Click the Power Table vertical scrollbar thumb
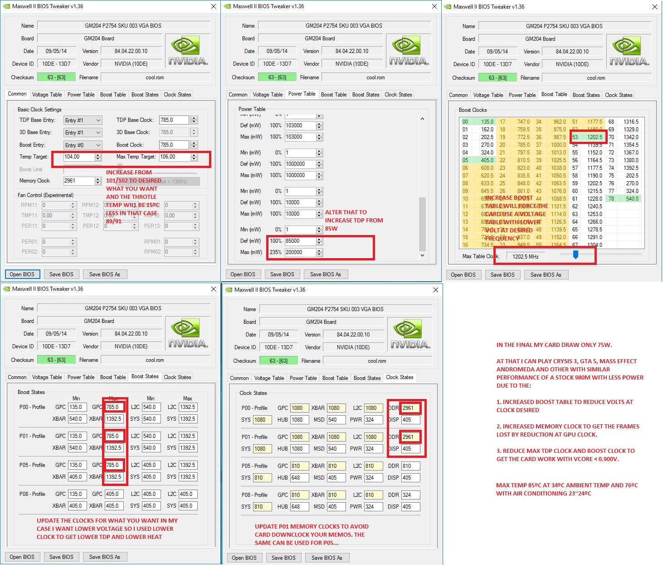Image resolution: width=663 pixels, height=567 pixels. pos(422,224)
